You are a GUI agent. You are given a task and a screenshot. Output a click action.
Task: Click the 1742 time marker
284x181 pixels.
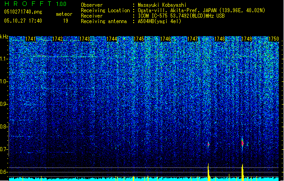click(x=57, y=39)
